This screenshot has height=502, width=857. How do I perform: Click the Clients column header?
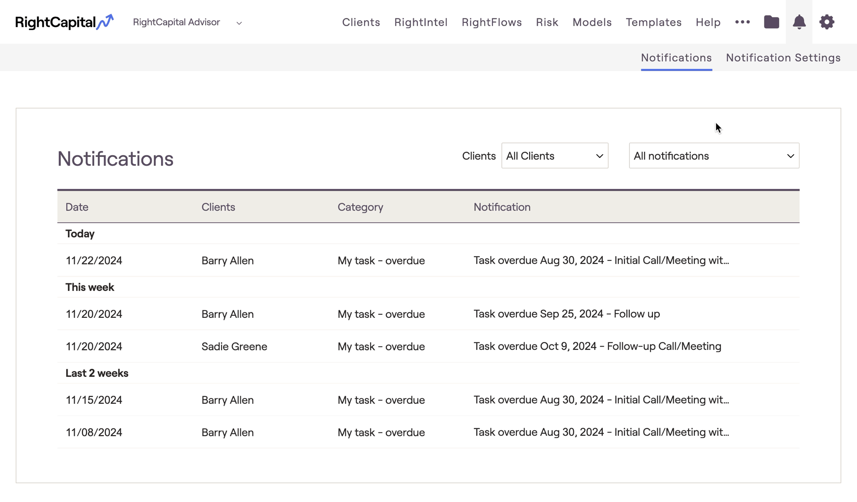click(218, 207)
